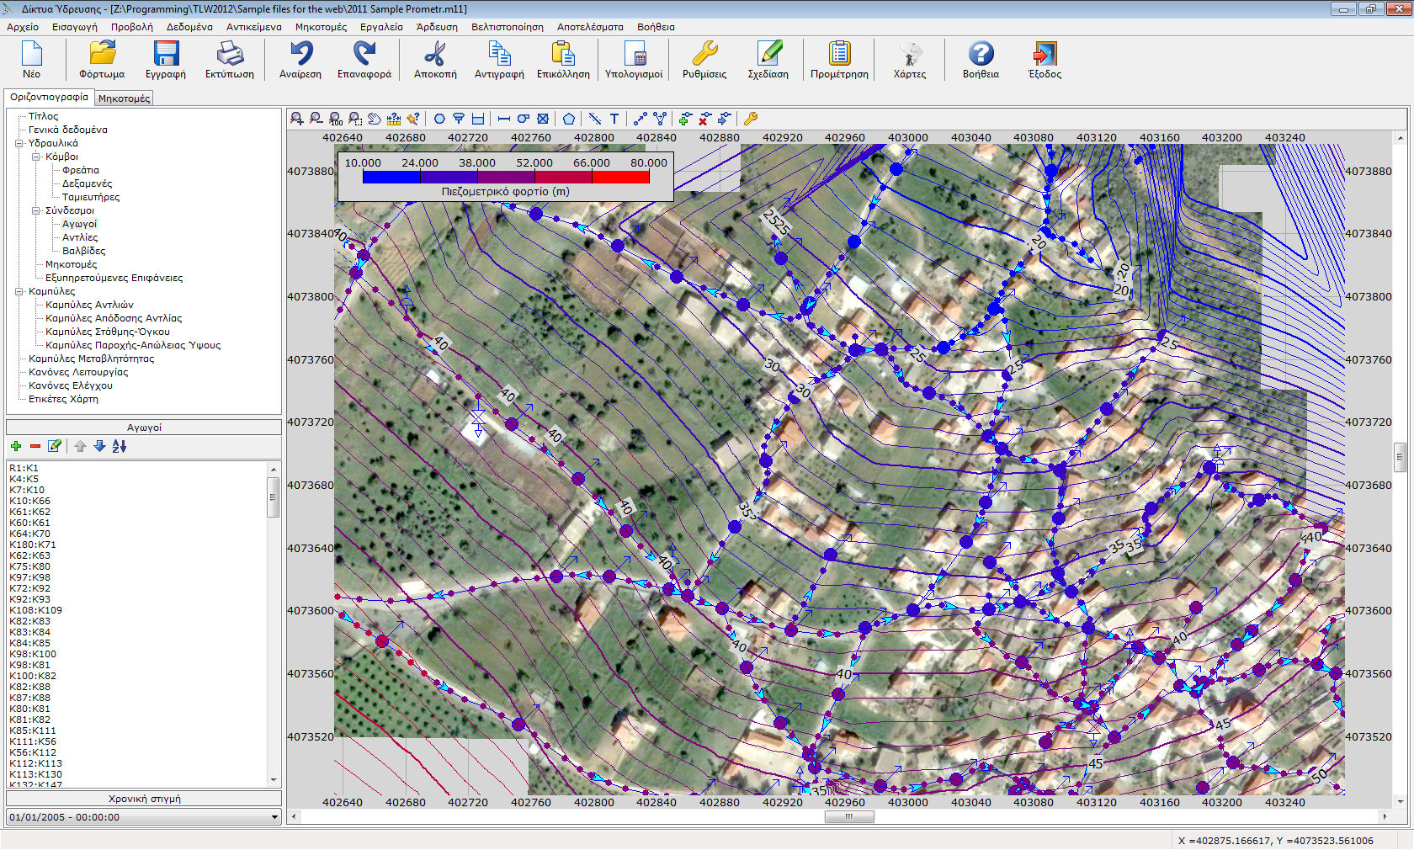Choose the polygon area drawing tool

569,119
